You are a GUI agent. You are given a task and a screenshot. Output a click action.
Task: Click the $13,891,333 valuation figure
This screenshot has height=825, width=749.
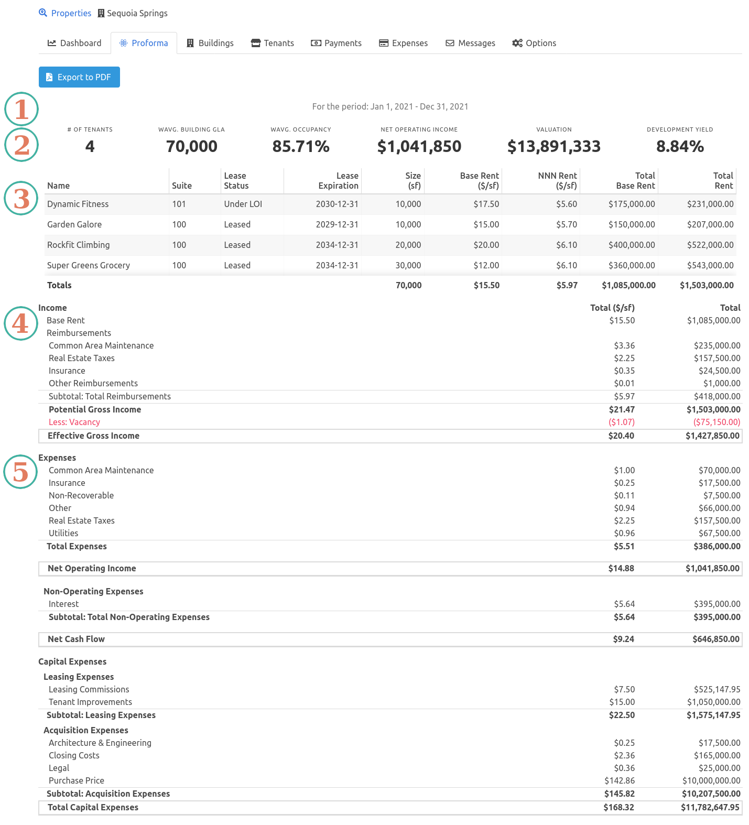click(554, 146)
